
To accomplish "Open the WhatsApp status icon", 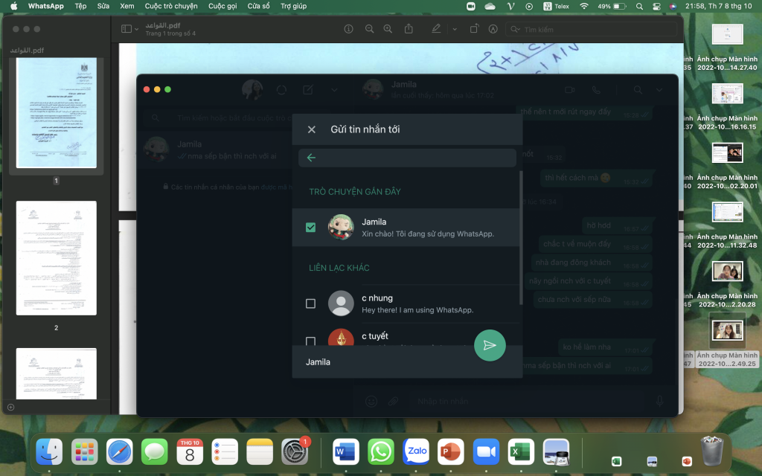I will coord(281,90).
